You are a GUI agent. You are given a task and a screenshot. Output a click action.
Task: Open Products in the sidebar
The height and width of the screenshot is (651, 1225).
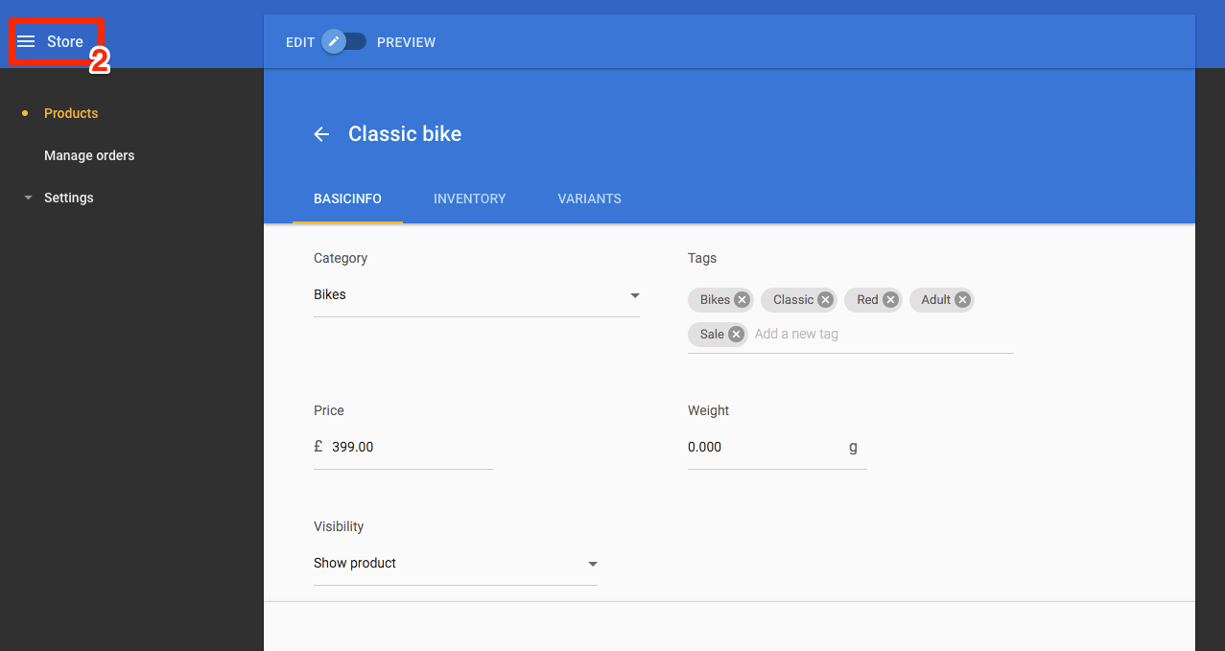(x=71, y=113)
